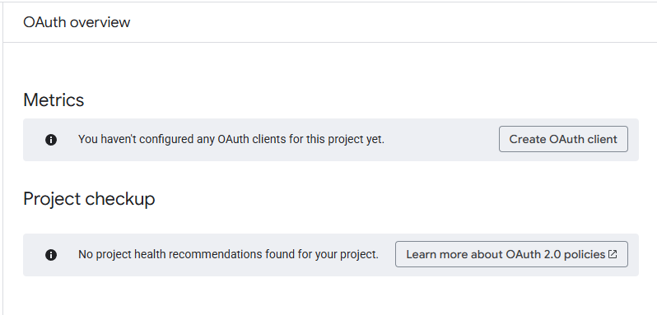
Task: Create an OAuth client
Action: (x=563, y=139)
